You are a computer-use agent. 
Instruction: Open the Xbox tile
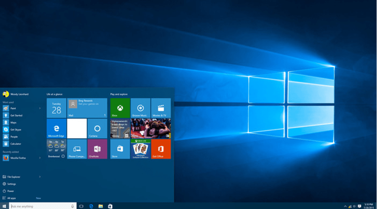coord(120,108)
